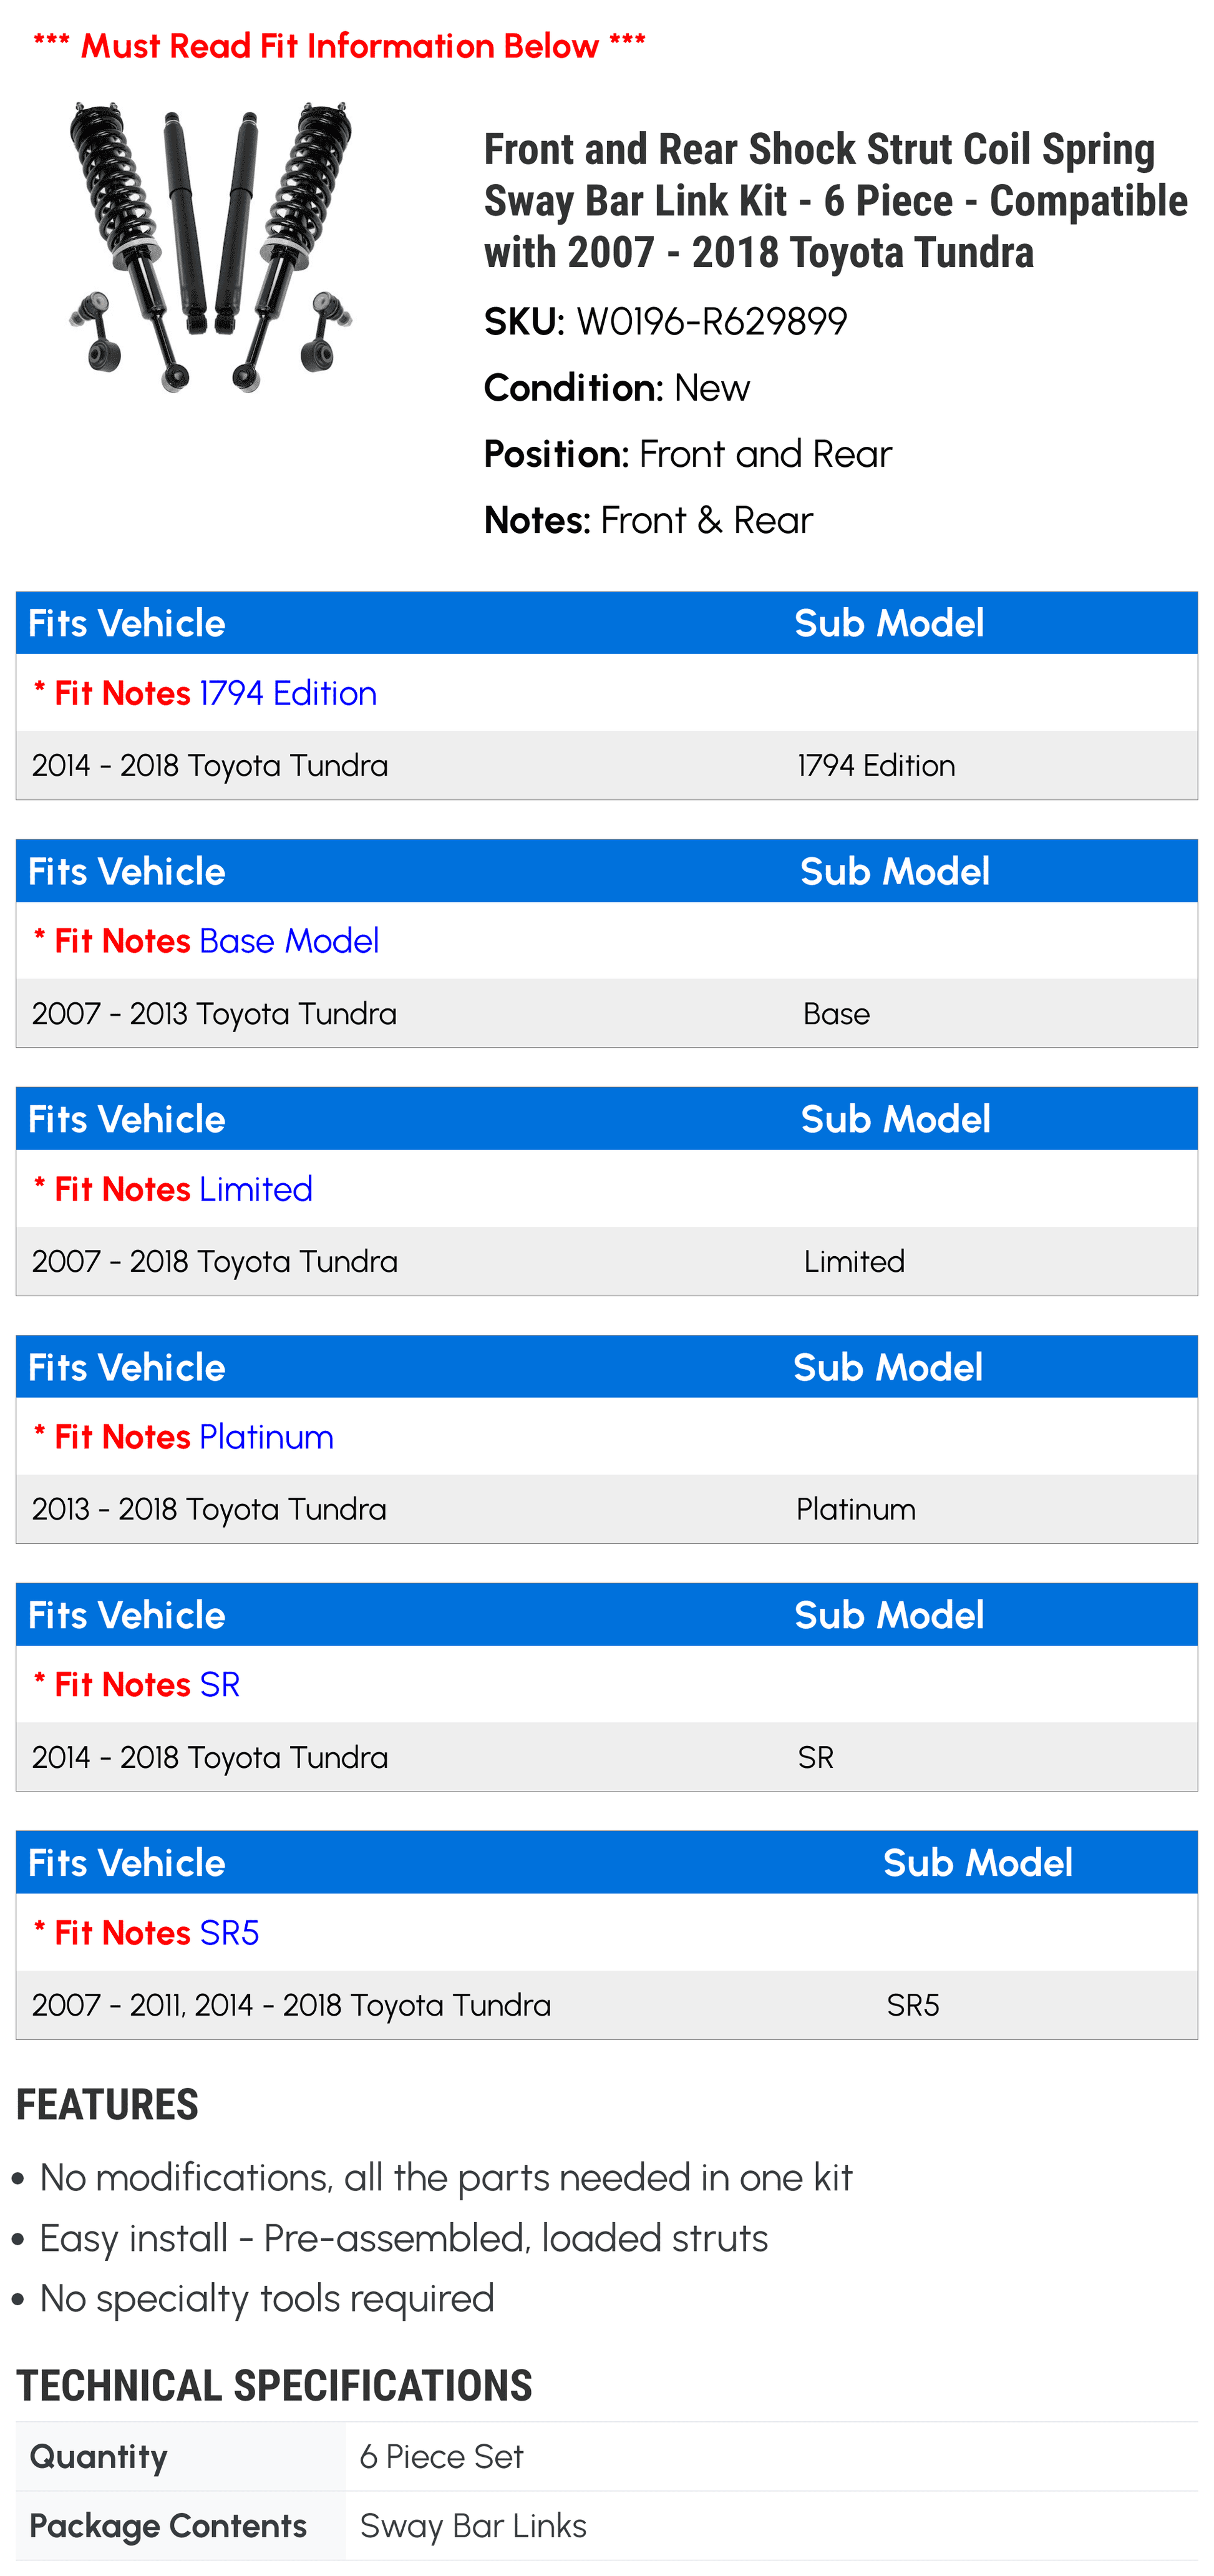The image size is (1214, 2576).
Task: Select the 2007 - 2013 Toyota Tundra Base row
Action: 607,1013
